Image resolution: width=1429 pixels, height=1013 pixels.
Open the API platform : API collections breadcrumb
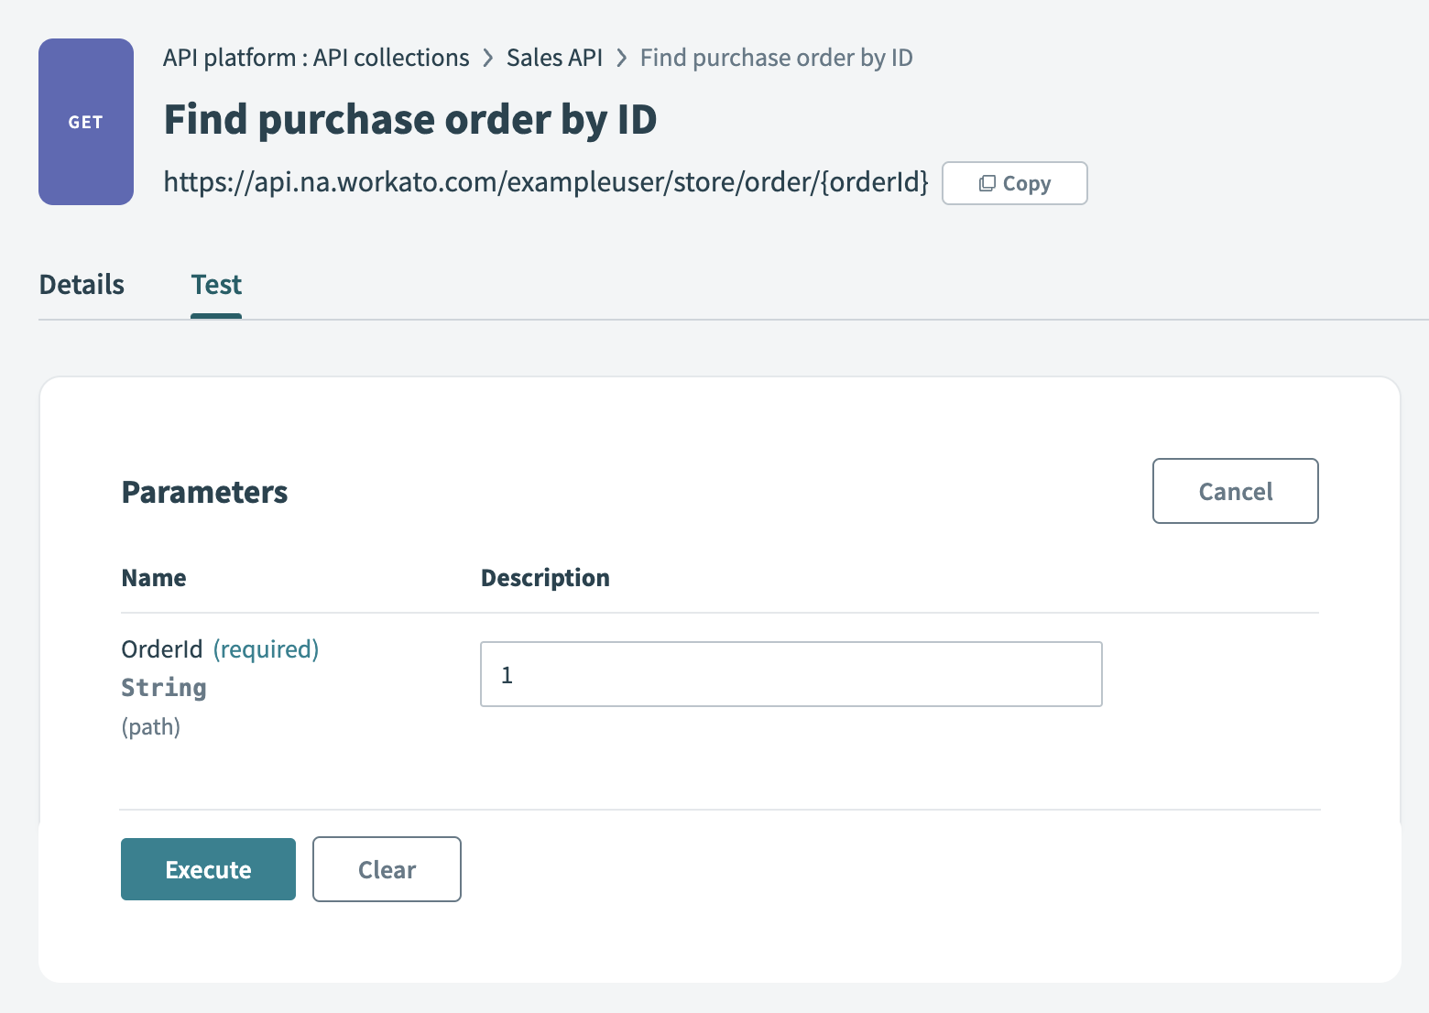coord(315,57)
